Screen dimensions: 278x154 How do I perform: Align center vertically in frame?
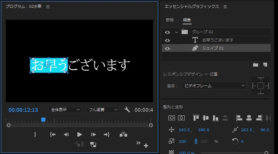(x=171, y=118)
